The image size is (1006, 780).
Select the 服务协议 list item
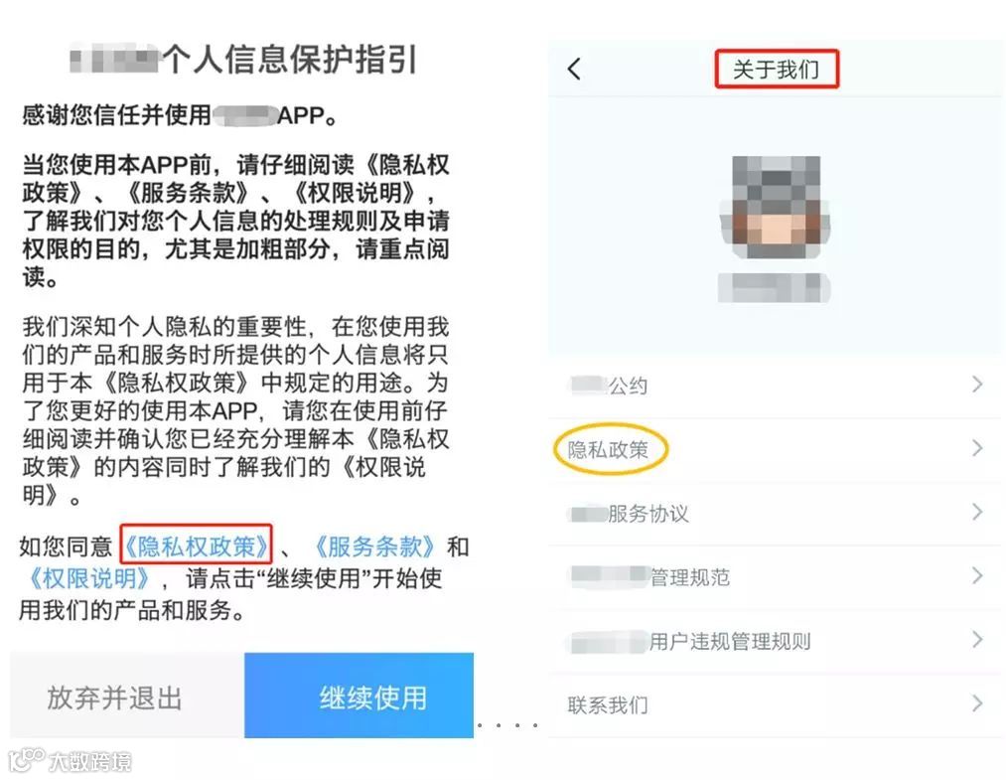tap(775, 514)
